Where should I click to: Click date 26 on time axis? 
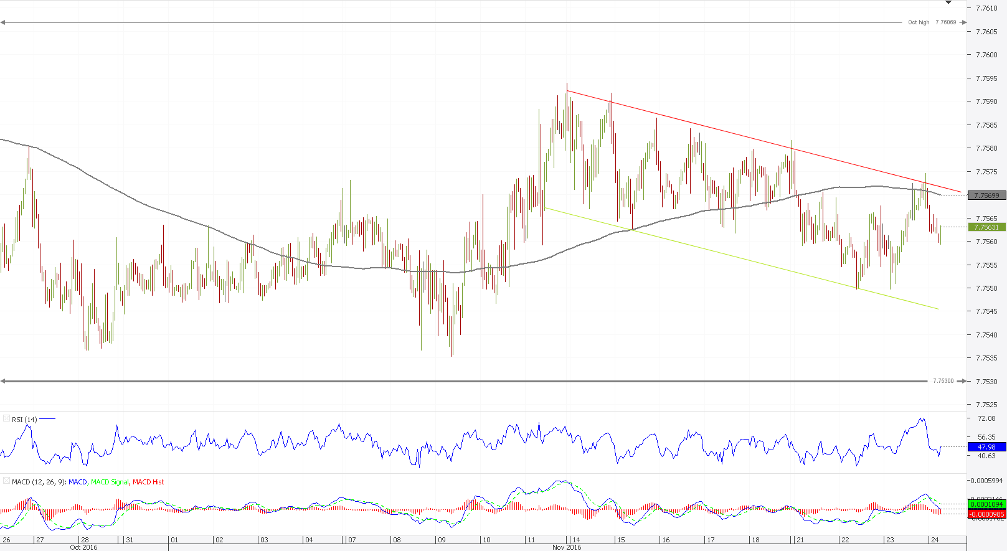pos(7,540)
